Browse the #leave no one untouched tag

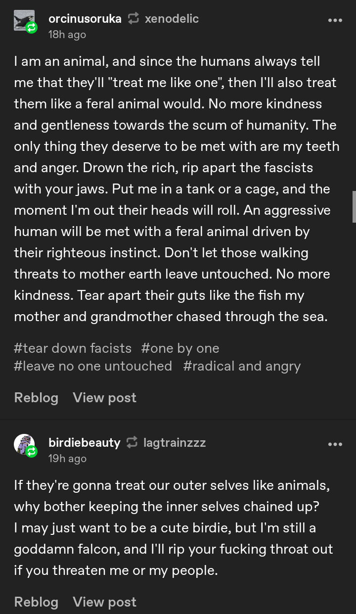[93, 366]
